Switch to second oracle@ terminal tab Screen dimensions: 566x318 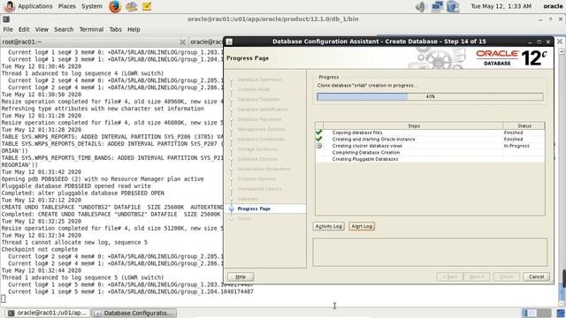(x=206, y=42)
